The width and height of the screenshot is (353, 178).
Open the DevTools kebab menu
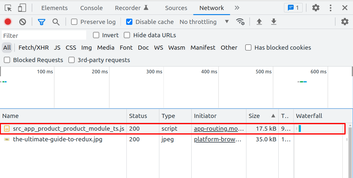(x=330, y=8)
